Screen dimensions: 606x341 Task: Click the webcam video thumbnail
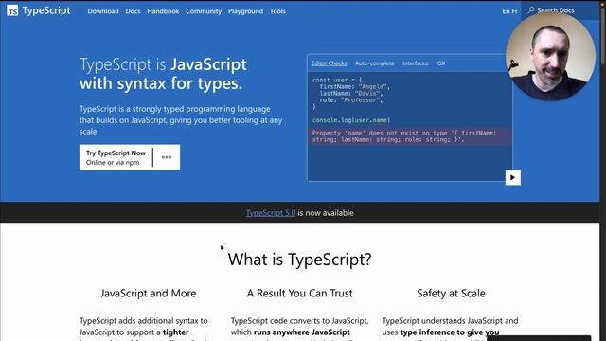(550, 56)
